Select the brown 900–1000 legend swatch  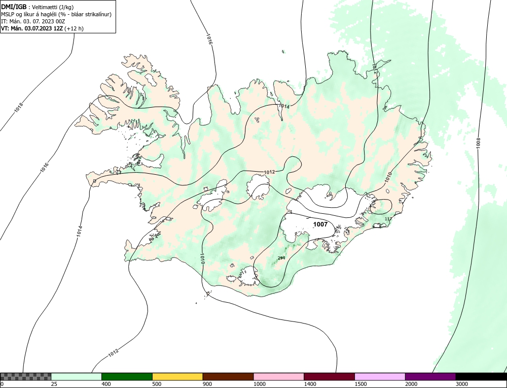point(228,377)
